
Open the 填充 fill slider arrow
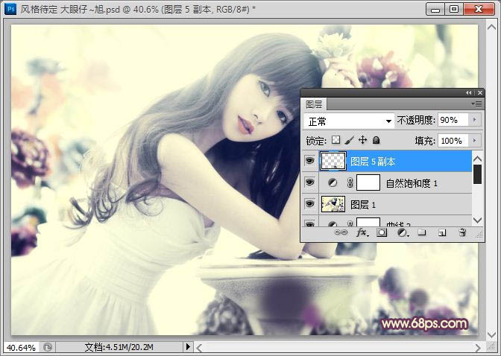[x=475, y=140]
